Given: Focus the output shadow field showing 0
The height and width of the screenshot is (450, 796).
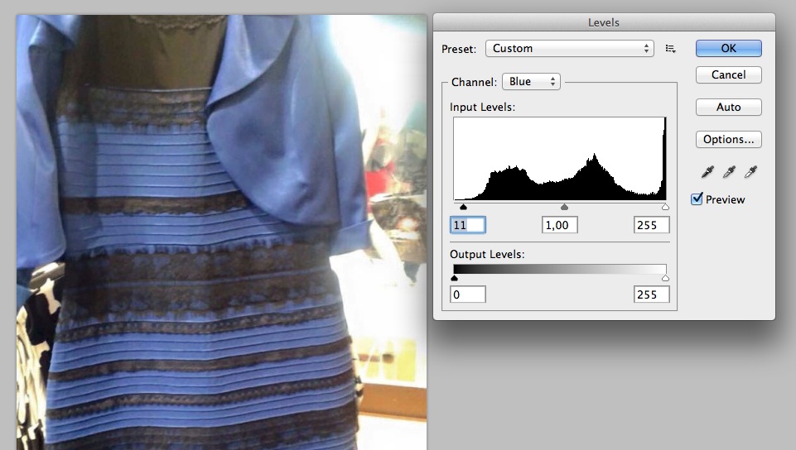Looking at the screenshot, I should point(467,294).
